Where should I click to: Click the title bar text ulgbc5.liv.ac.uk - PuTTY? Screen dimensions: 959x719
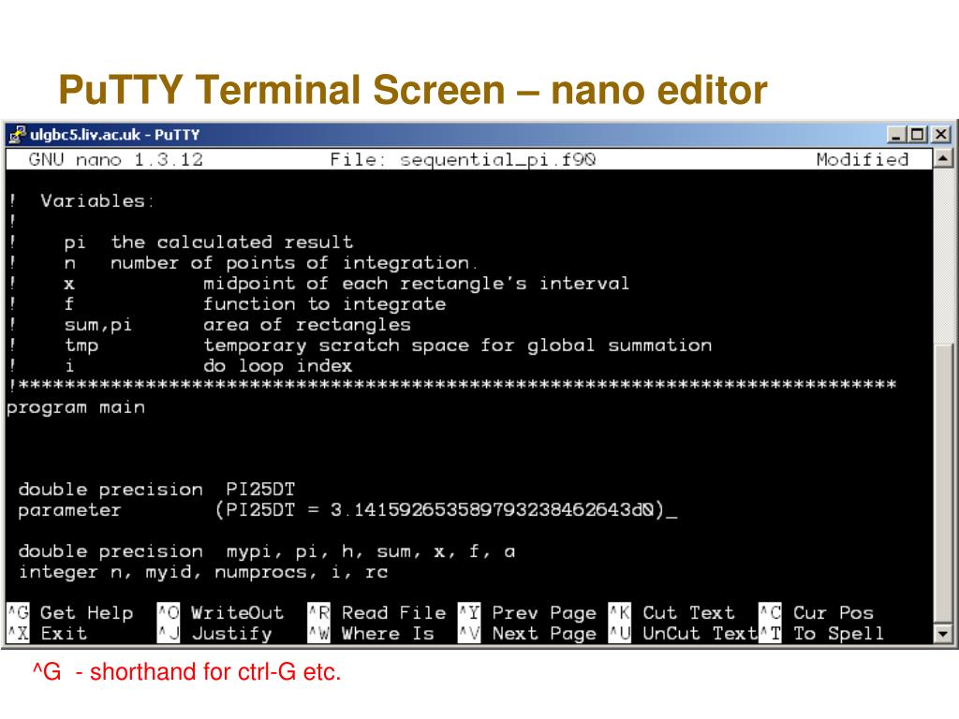coord(115,135)
